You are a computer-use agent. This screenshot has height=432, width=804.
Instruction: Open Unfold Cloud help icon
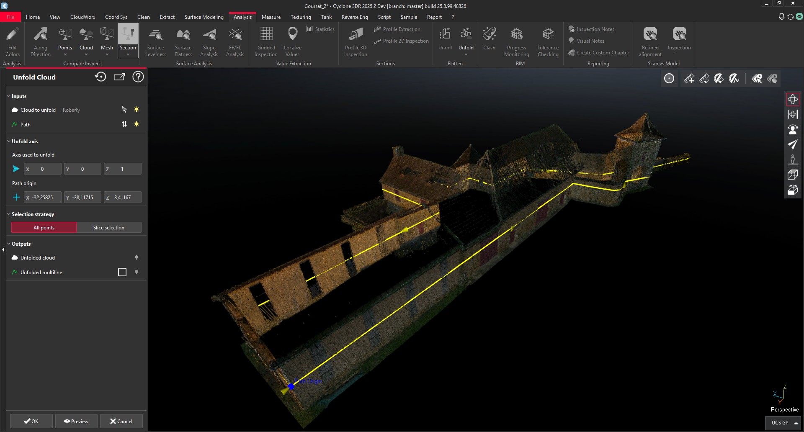[x=138, y=77]
